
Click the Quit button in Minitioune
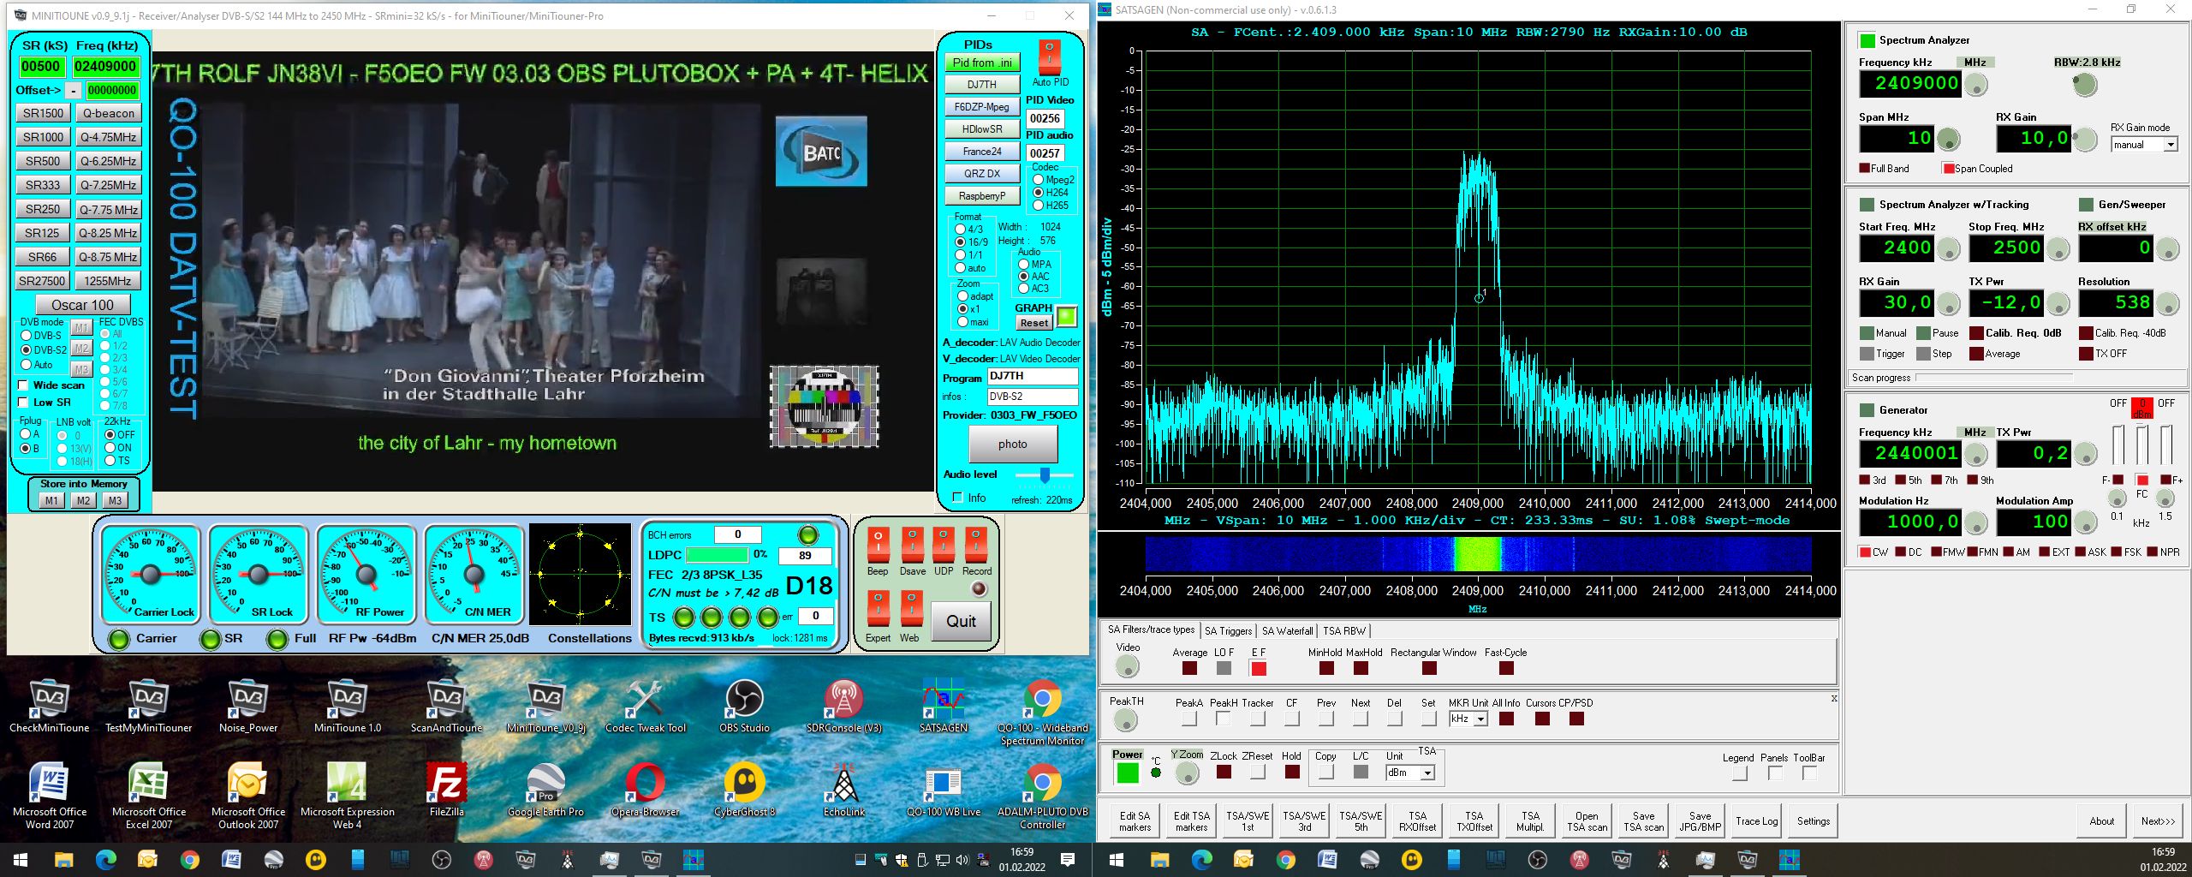pos(960,622)
